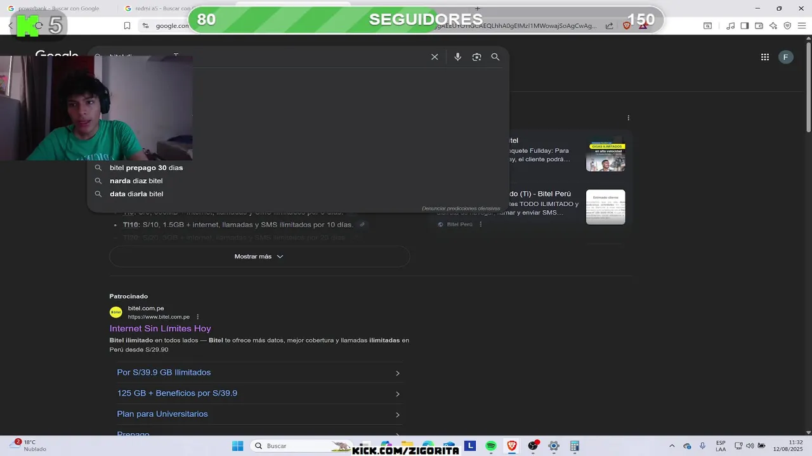The width and height of the screenshot is (812, 456).
Task: Clear the Google search box text
Action: tap(435, 57)
